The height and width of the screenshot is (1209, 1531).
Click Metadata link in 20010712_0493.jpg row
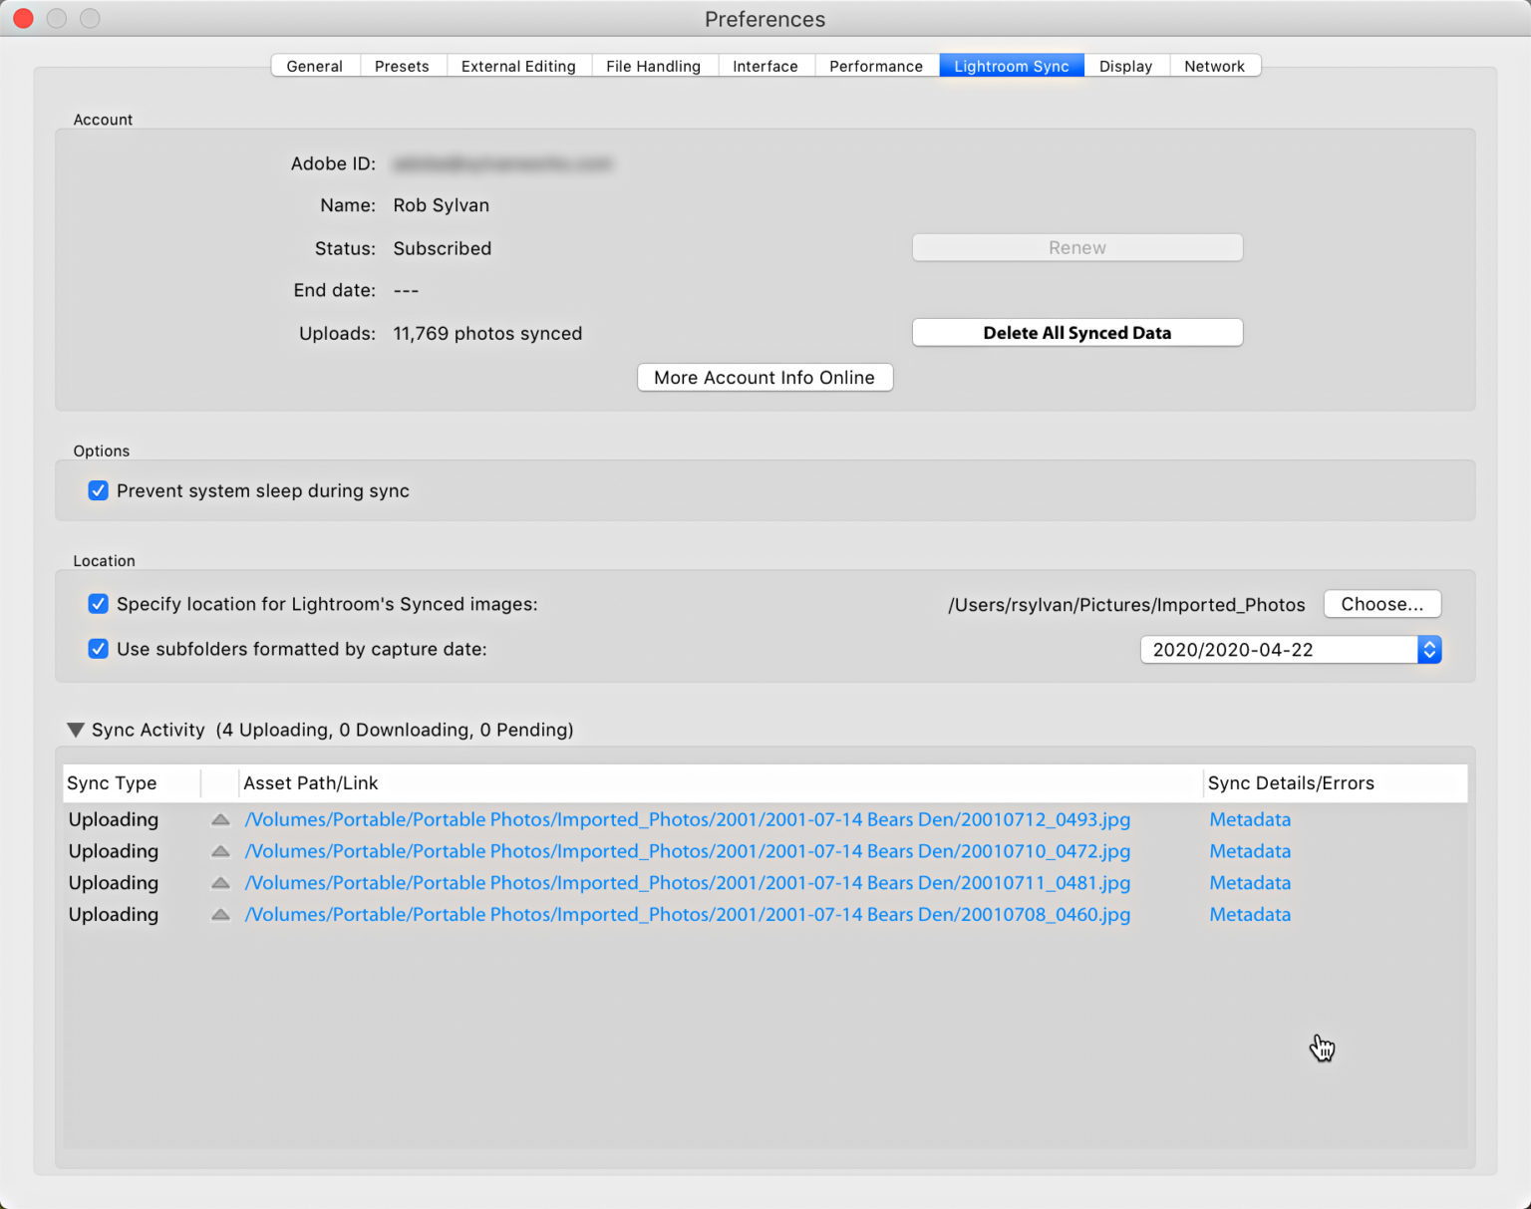point(1250,819)
